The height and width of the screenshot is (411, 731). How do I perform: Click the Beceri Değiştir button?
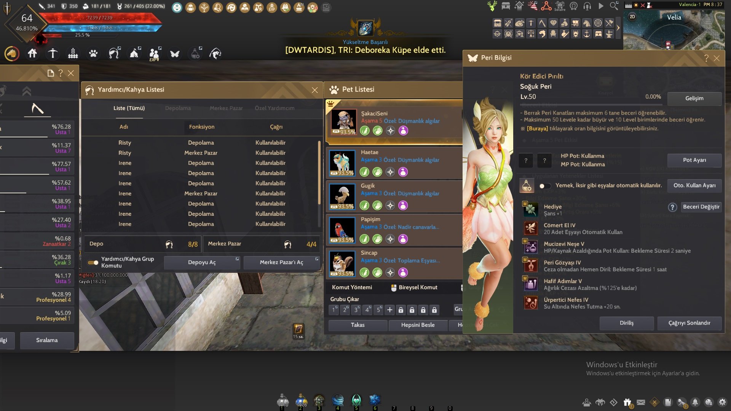(x=701, y=207)
